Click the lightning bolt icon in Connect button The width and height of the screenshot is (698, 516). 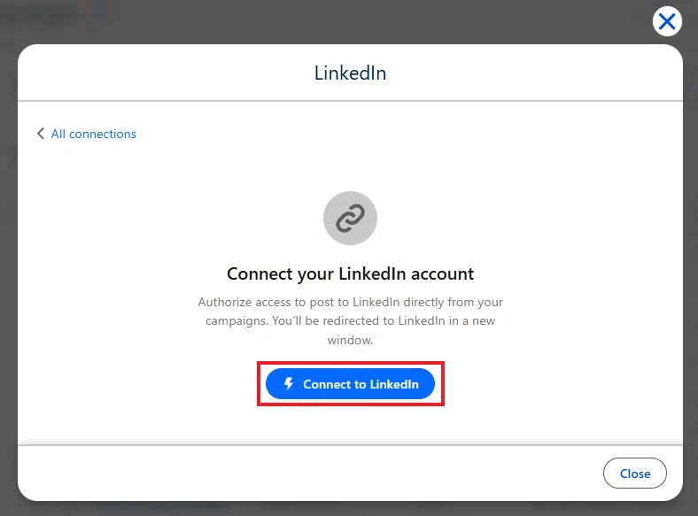tap(289, 383)
